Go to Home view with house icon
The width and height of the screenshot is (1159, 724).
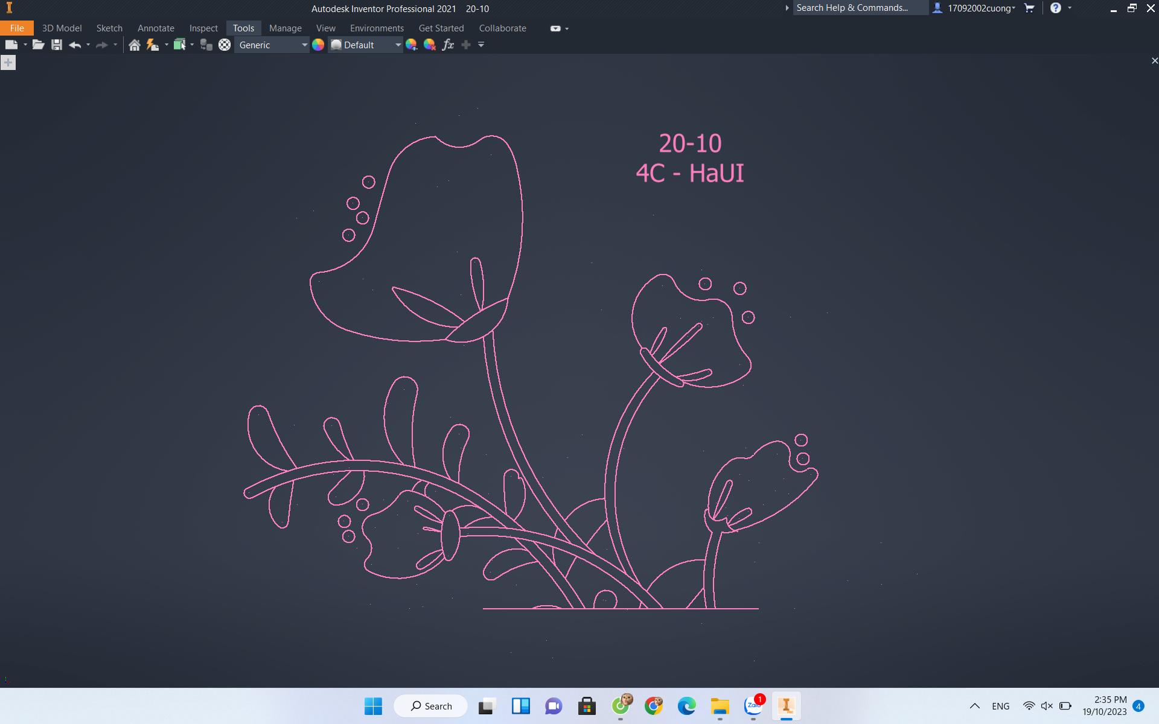pos(135,45)
